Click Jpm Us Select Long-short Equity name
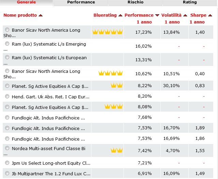 tap(51, 163)
